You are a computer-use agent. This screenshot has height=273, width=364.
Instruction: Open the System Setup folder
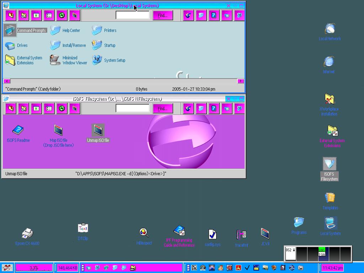(x=97, y=60)
